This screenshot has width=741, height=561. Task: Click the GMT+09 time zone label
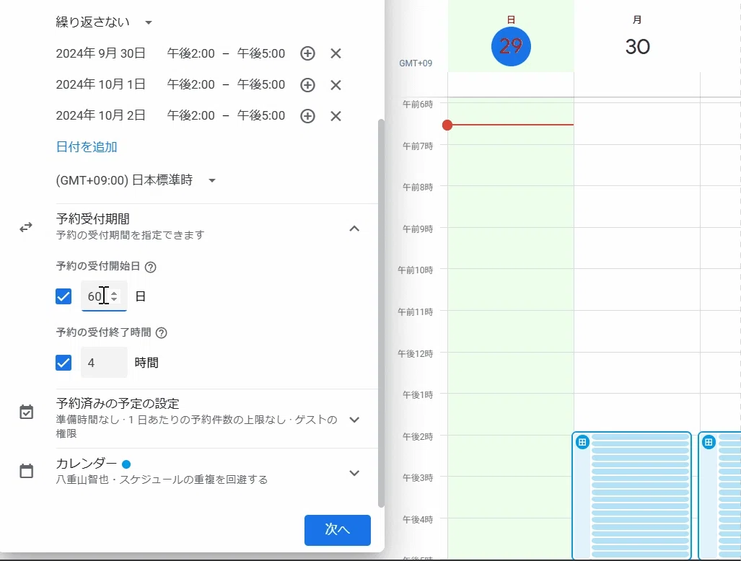click(x=416, y=63)
